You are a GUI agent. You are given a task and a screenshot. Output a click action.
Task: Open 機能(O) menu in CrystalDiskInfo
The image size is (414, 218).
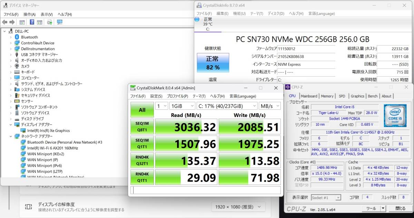[239, 13]
